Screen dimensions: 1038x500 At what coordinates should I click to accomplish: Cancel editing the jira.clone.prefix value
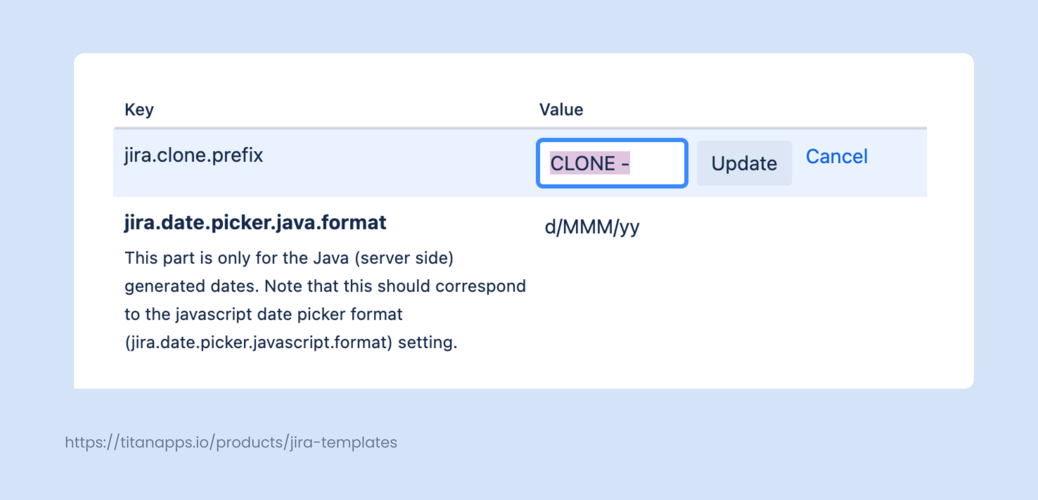tap(837, 157)
